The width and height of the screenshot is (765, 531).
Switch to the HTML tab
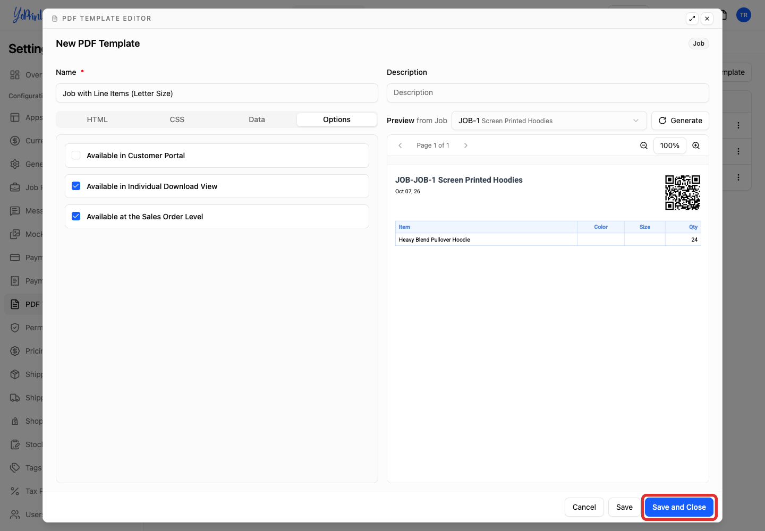97,119
